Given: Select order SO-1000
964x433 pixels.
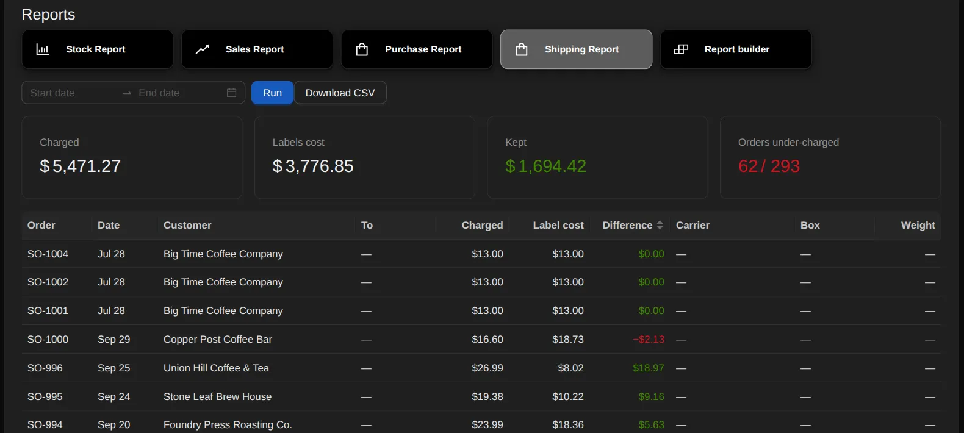Looking at the screenshot, I should click(48, 339).
